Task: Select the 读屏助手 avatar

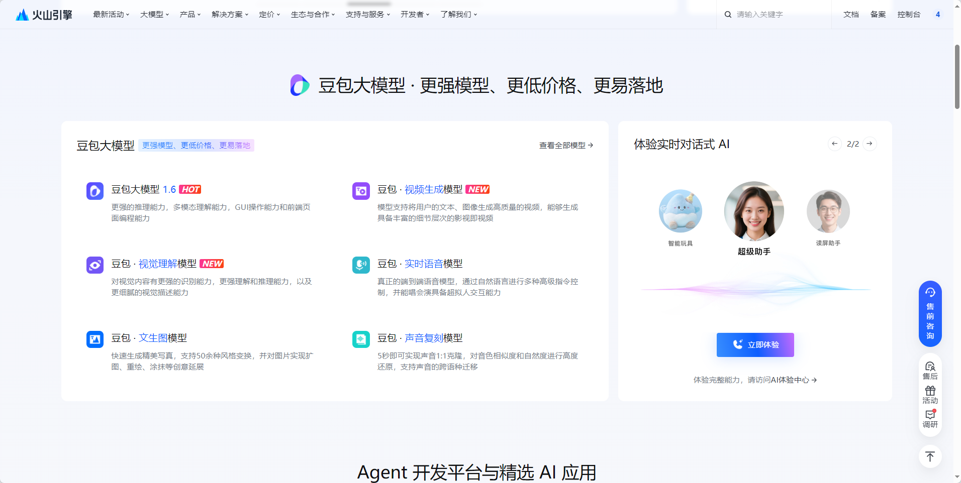Action: 828,211
